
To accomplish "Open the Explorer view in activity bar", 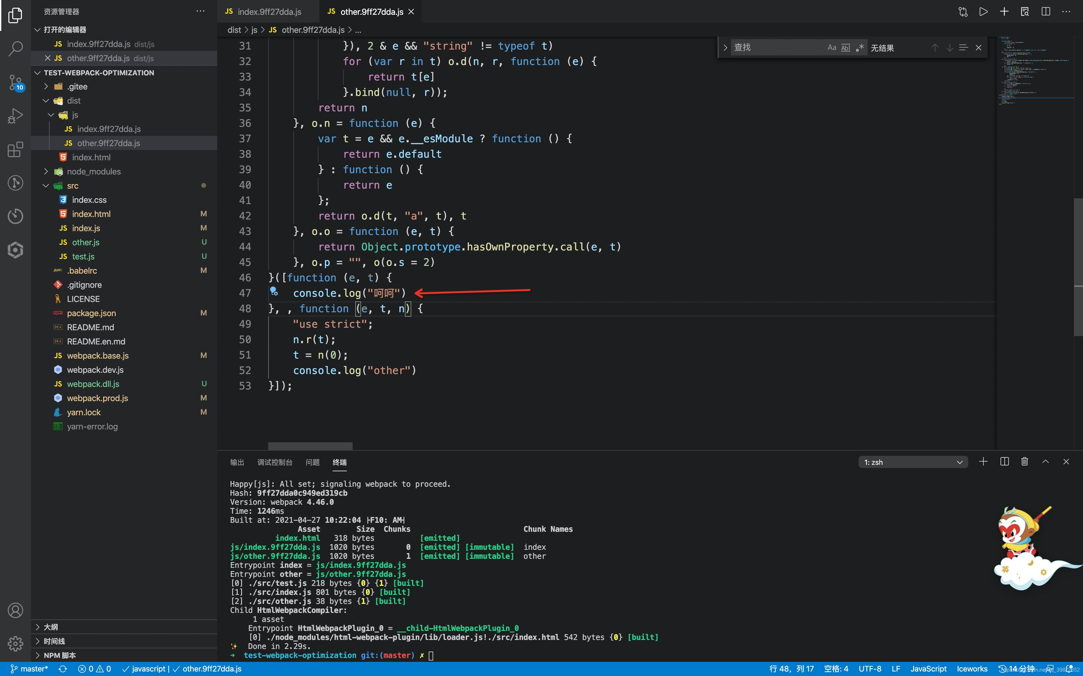I will click(x=15, y=15).
